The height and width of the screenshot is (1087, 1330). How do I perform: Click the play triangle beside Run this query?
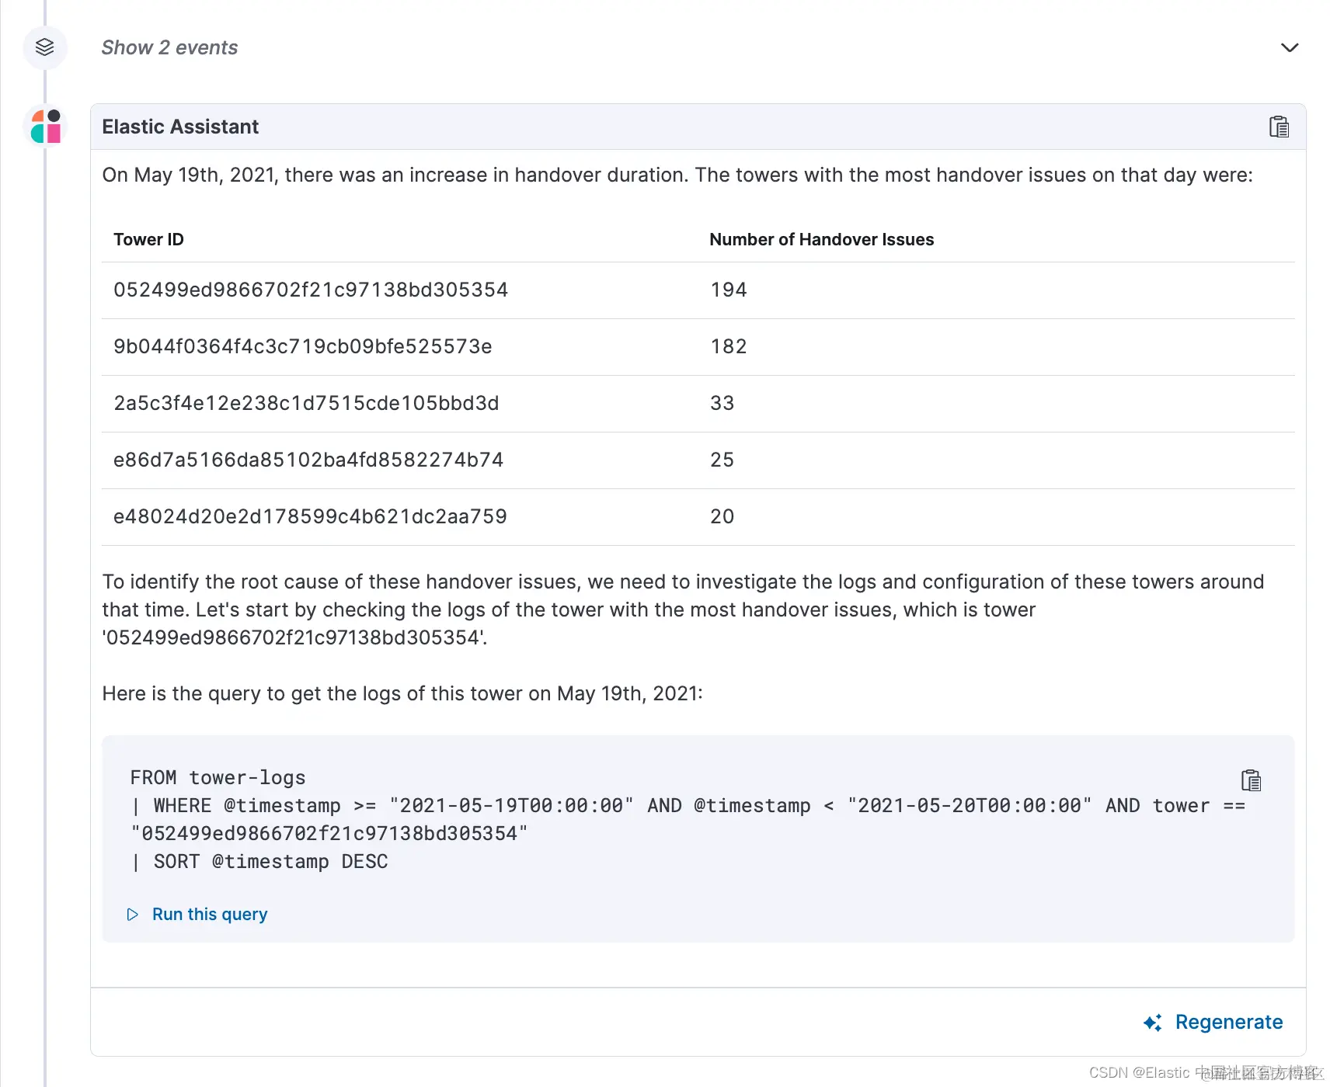133,915
